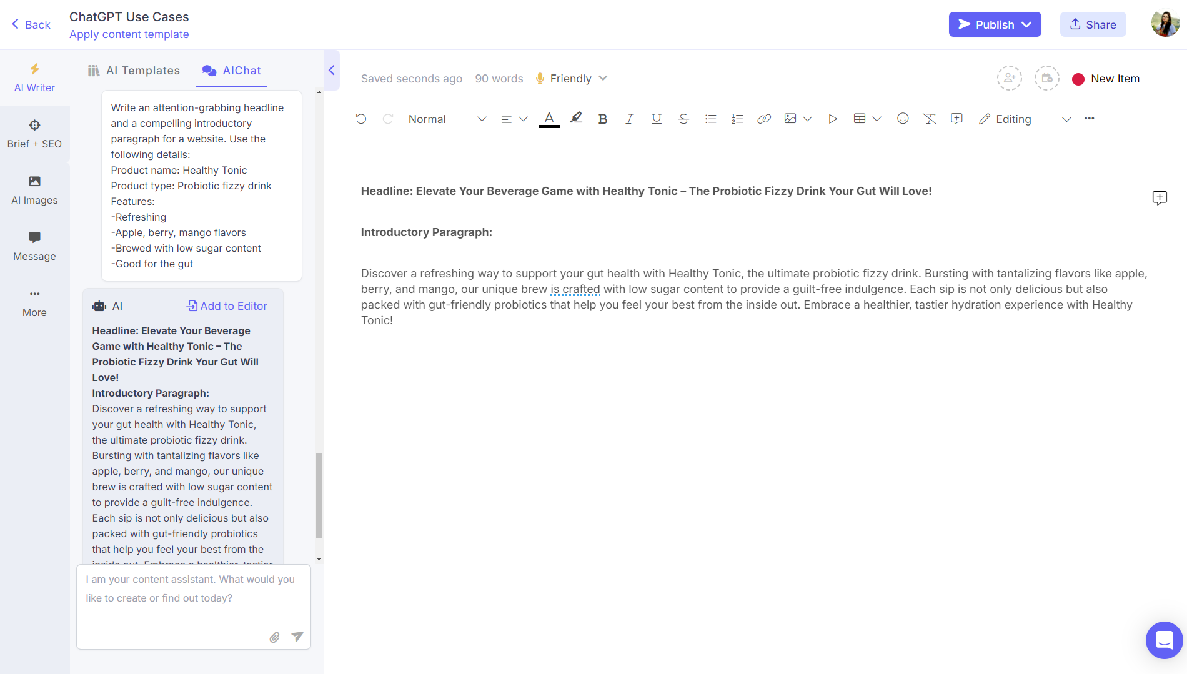Open the text color picker
This screenshot has width=1187, height=674.
click(549, 118)
